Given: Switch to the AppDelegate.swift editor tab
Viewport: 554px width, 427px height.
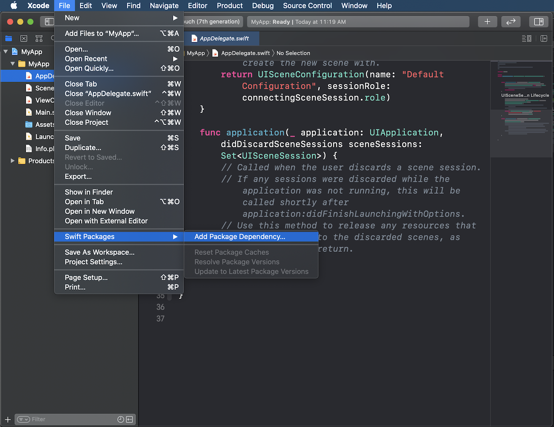Looking at the screenshot, I should pyautogui.click(x=222, y=38).
